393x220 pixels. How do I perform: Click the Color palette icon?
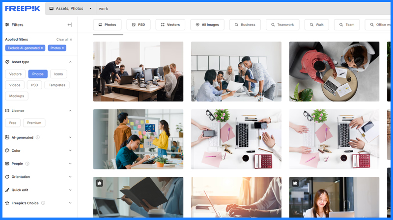[x=7, y=150]
